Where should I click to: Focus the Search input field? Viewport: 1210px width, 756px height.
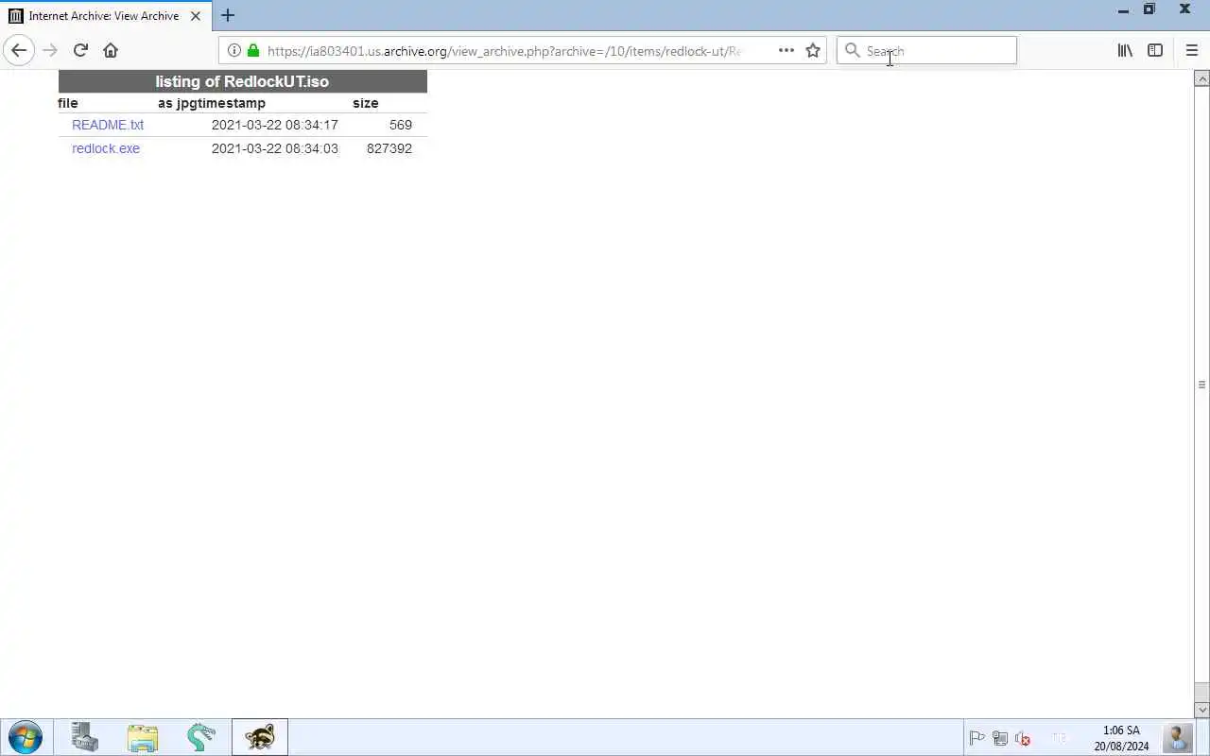click(x=926, y=50)
